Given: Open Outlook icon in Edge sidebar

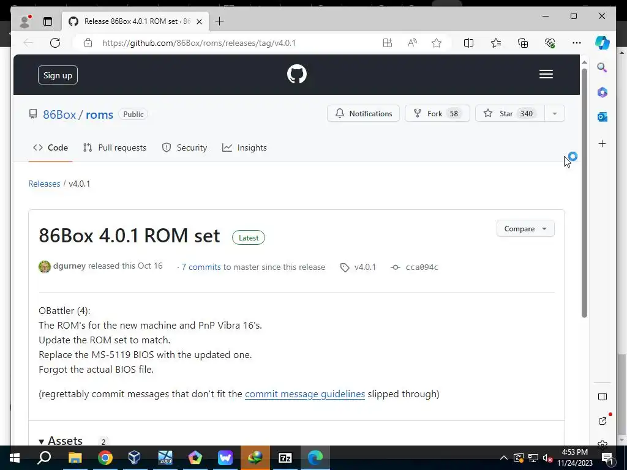Looking at the screenshot, I should (x=603, y=117).
